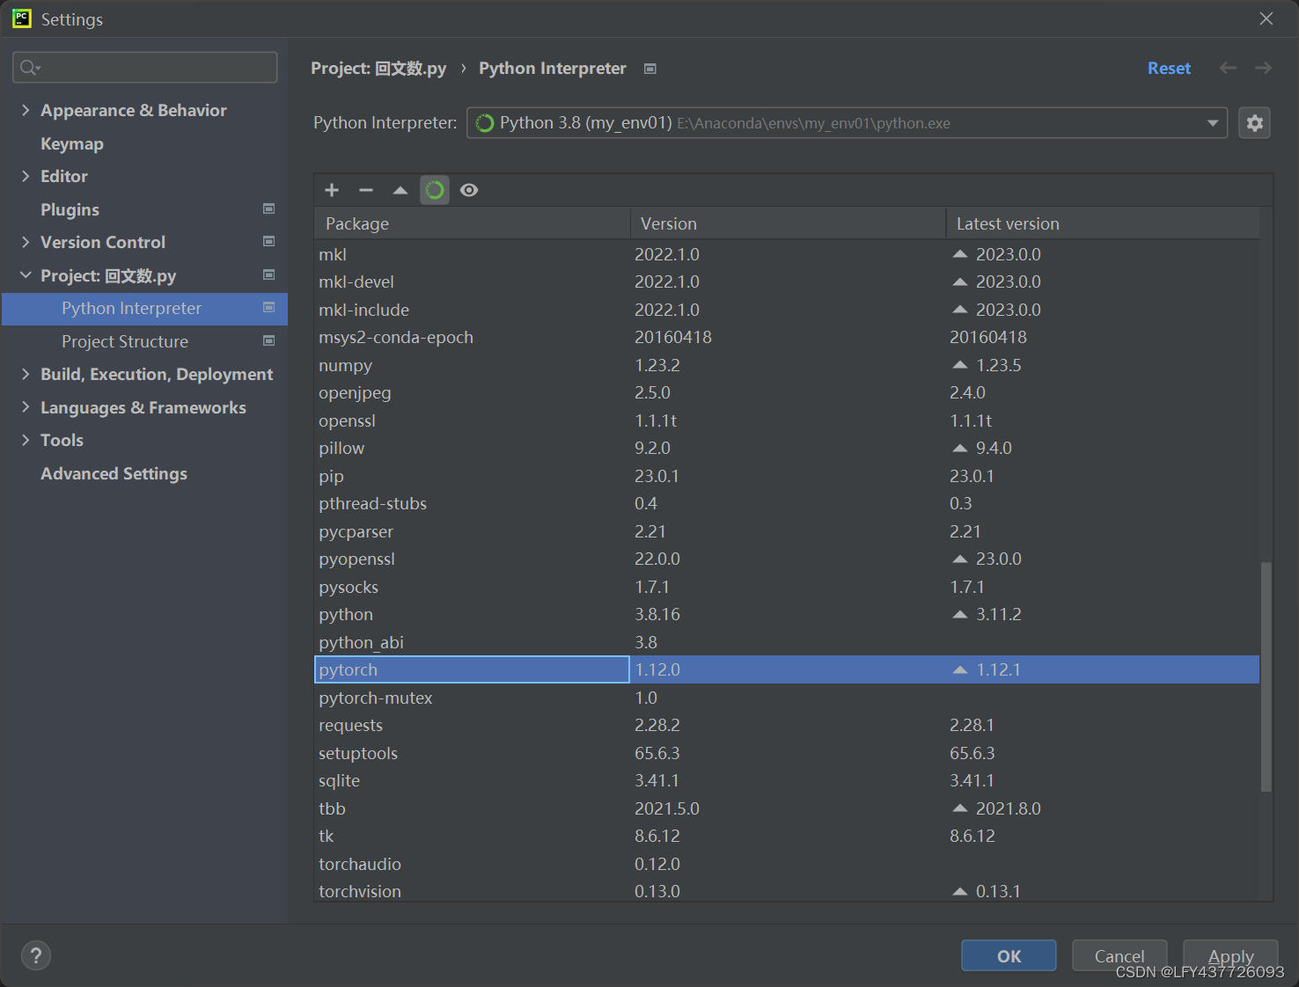Click the search magnifier icon in settings search

[30, 68]
